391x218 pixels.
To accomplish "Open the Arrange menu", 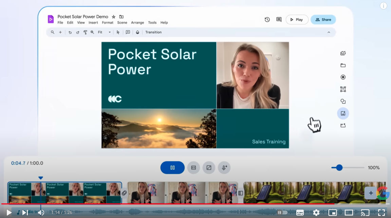I will [x=137, y=23].
